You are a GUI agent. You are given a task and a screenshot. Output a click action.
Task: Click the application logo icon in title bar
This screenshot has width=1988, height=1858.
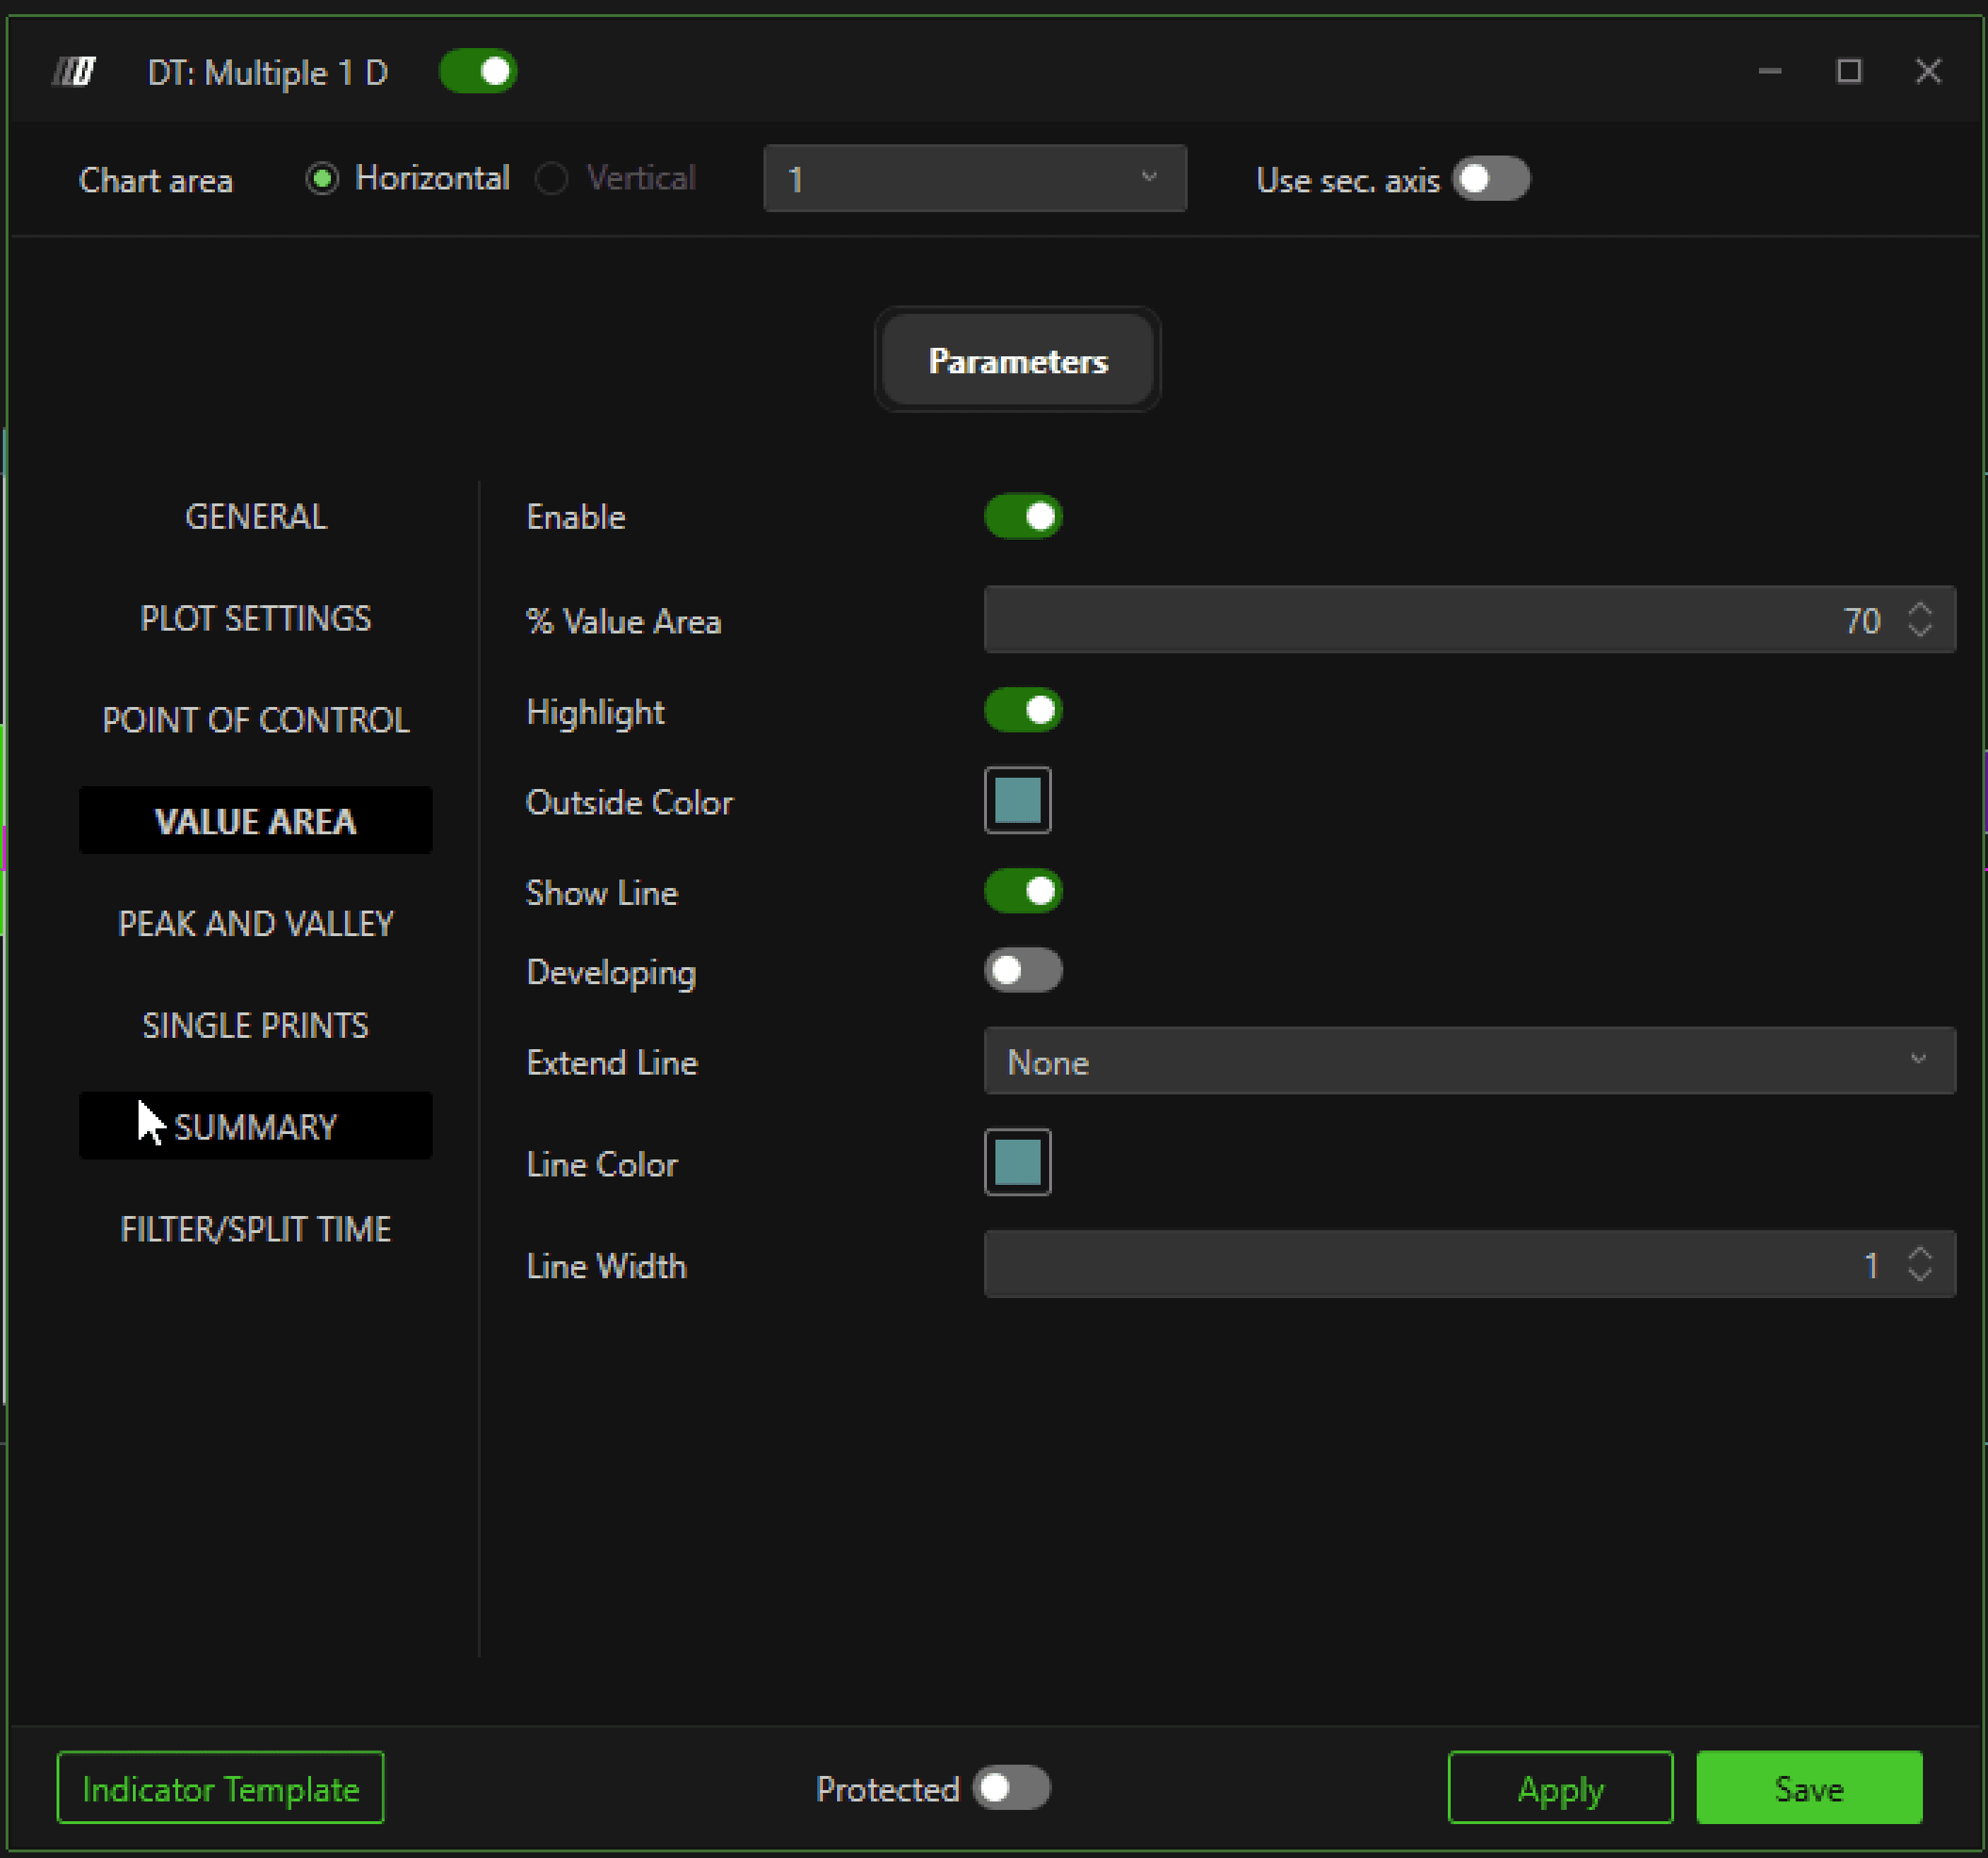coord(74,72)
